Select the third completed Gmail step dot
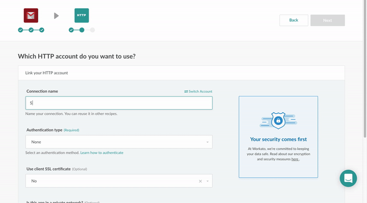The height and width of the screenshot is (203, 367). pos(42,30)
